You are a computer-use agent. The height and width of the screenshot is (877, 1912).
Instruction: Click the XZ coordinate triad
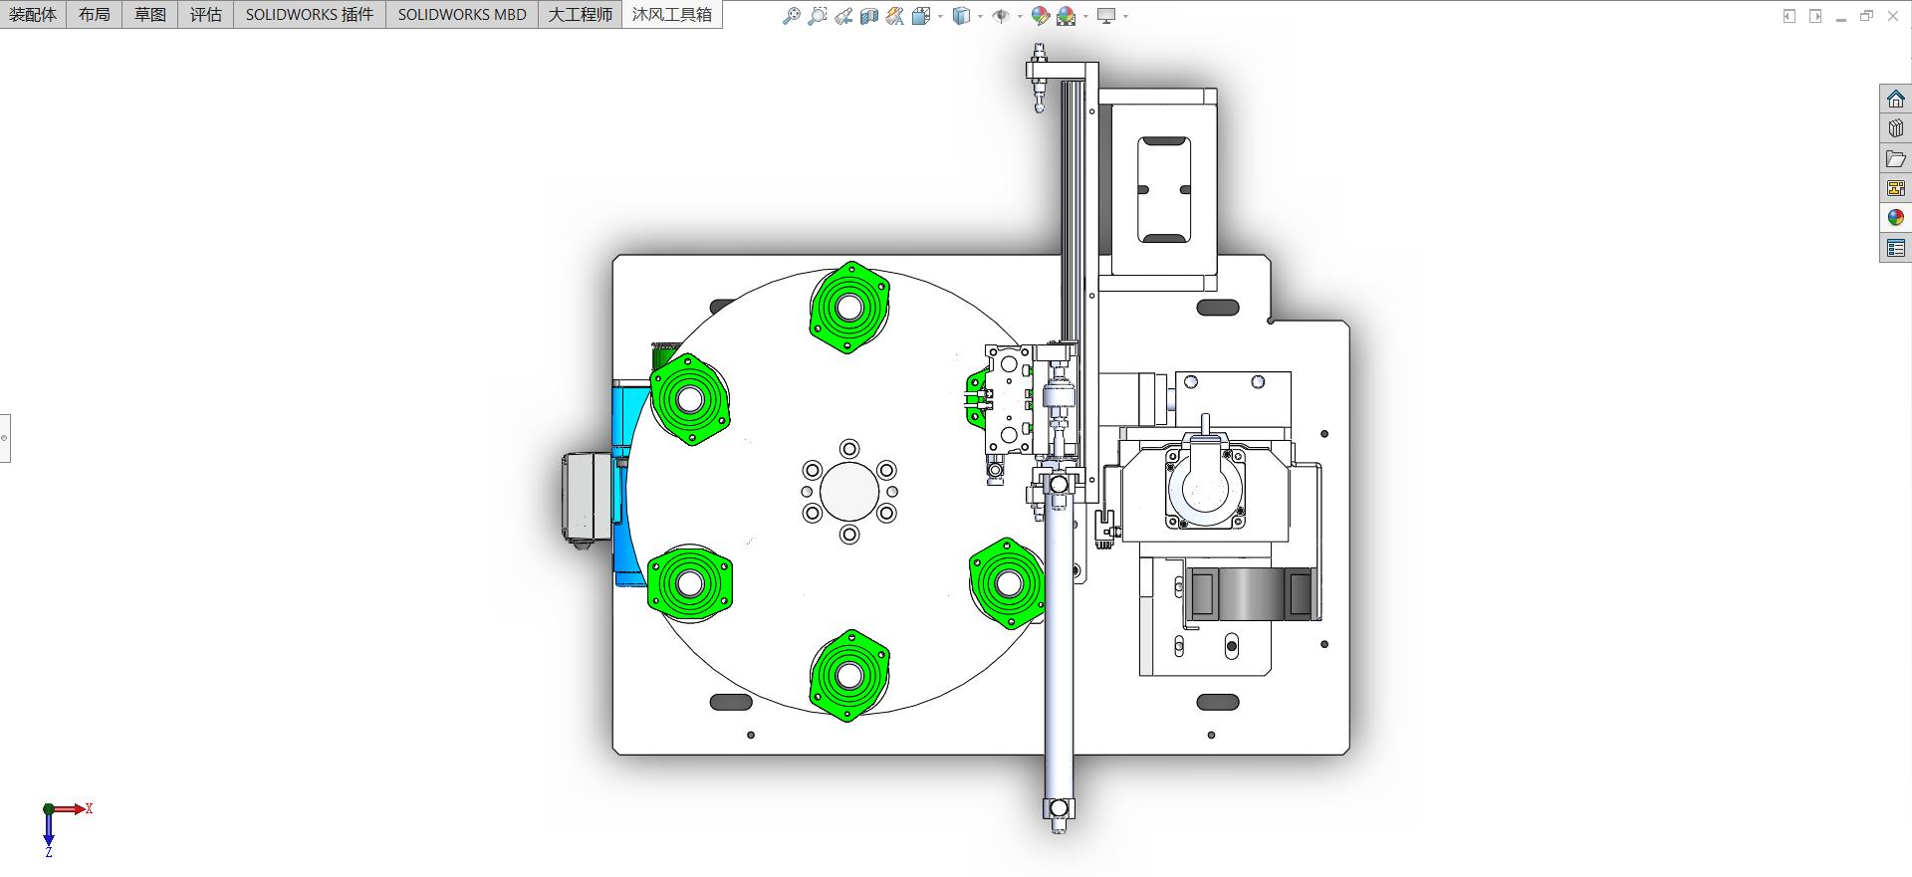pyautogui.click(x=66, y=828)
